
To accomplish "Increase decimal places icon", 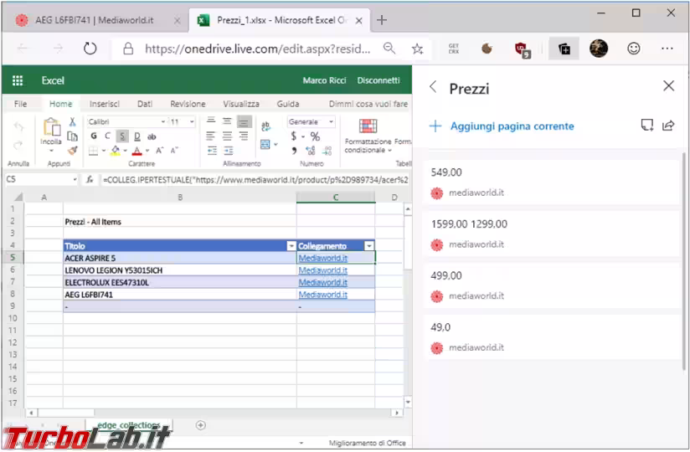I will pyautogui.click(x=311, y=151).
